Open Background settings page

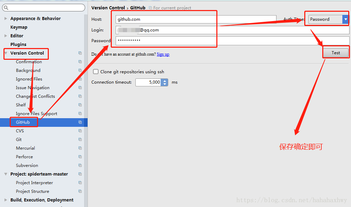pyautogui.click(x=28, y=70)
